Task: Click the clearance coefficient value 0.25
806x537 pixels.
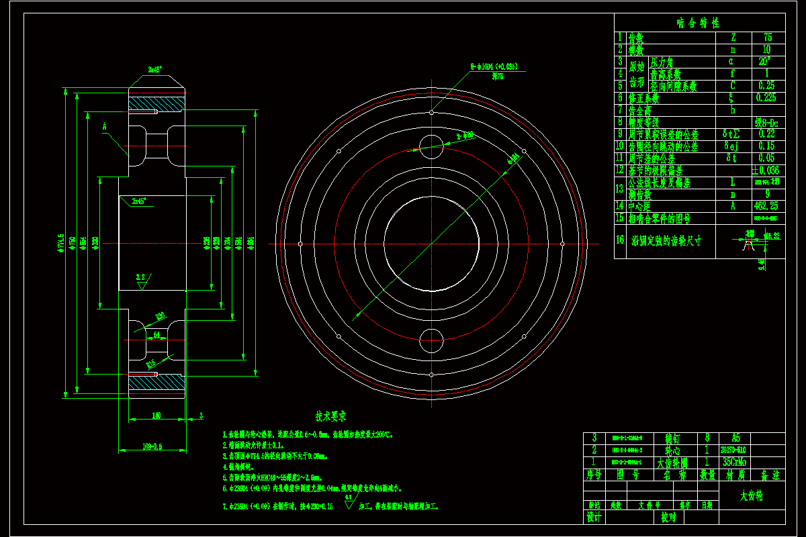Action: (x=766, y=86)
